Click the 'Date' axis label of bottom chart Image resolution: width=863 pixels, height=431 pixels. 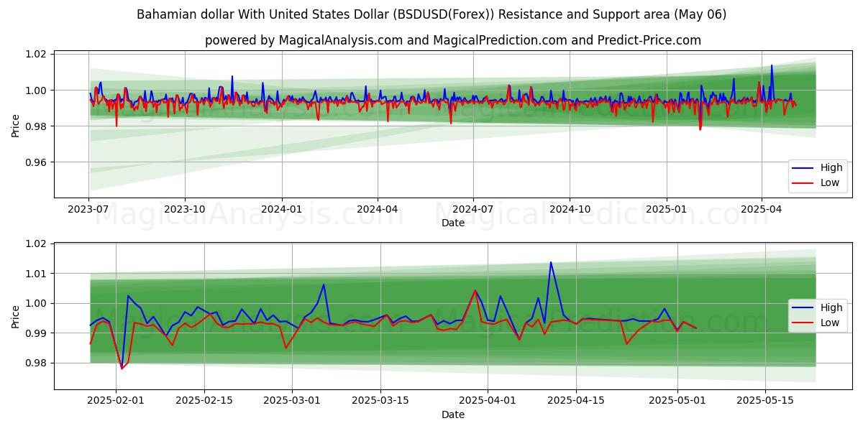453,414
